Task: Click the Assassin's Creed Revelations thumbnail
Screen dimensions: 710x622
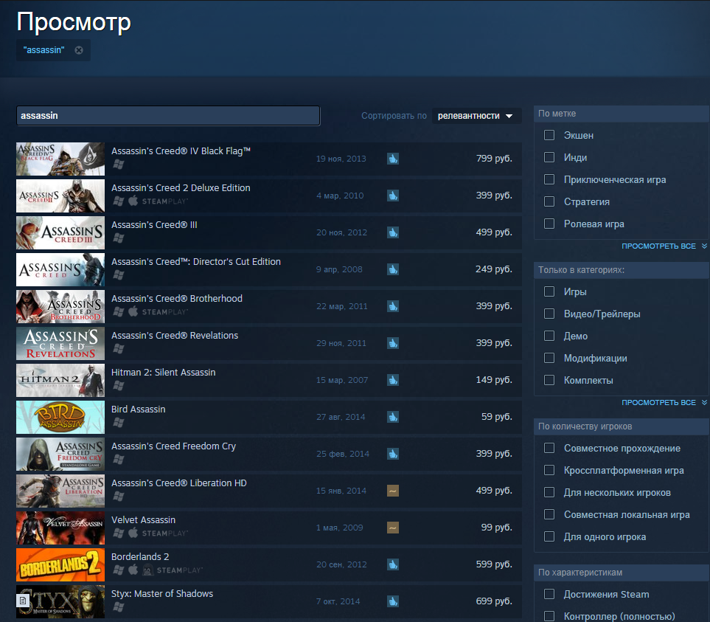Action: pyautogui.click(x=60, y=343)
